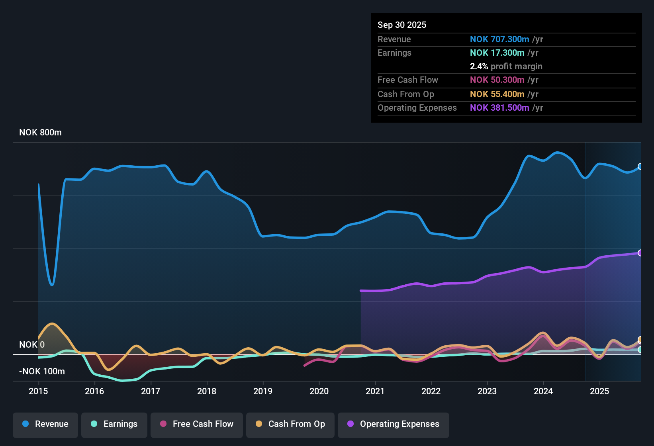Viewport: 654px width, 446px height.
Task: Click the blue Revenue legend dot icon
Action: pyautogui.click(x=25, y=424)
